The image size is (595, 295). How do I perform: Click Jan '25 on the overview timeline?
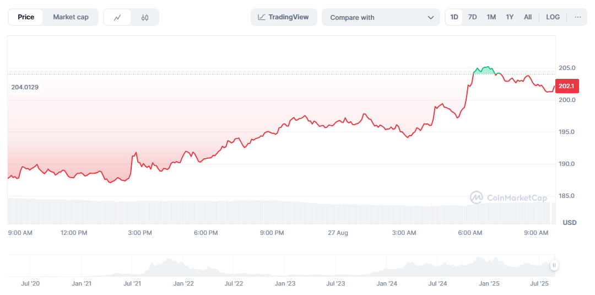click(x=489, y=283)
